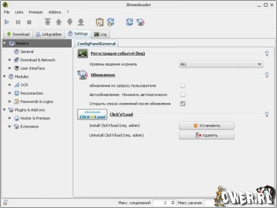This screenshot has height=208, width=277.
Task: Select General in the settings tree
Action: (27, 52)
